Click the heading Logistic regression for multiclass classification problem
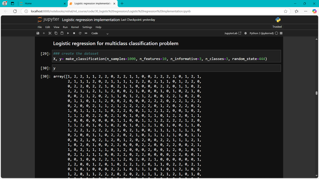319x179 pixels. click(x=116, y=43)
